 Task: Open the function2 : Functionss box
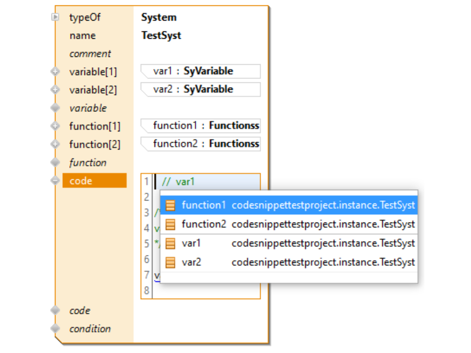[x=201, y=144]
